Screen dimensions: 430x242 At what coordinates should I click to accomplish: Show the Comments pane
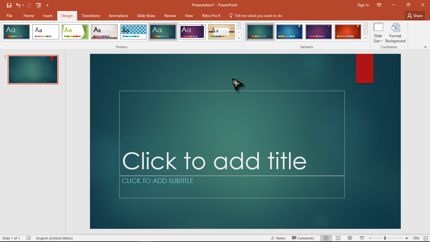pos(303,238)
